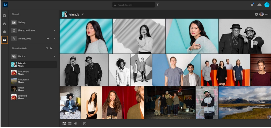Screen dimensions: 271x128
Task: Go to Home via house icon
Action: [x=5, y=24]
